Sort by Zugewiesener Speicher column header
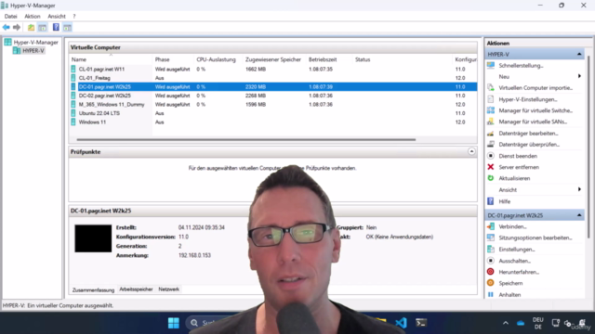The image size is (595, 334). coord(274,59)
